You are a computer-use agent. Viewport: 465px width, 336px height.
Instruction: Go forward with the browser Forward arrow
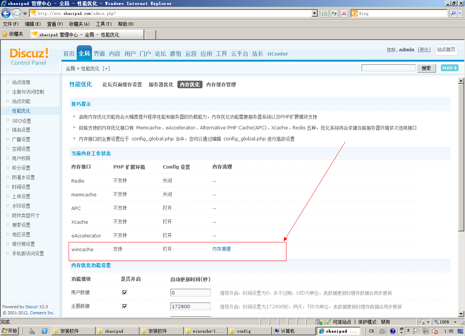(x=16, y=13)
